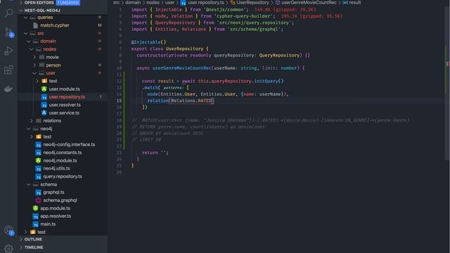The height and width of the screenshot is (253, 450).
Task: Open the Docker view in activity bar
Action: [x=9, y=89]
